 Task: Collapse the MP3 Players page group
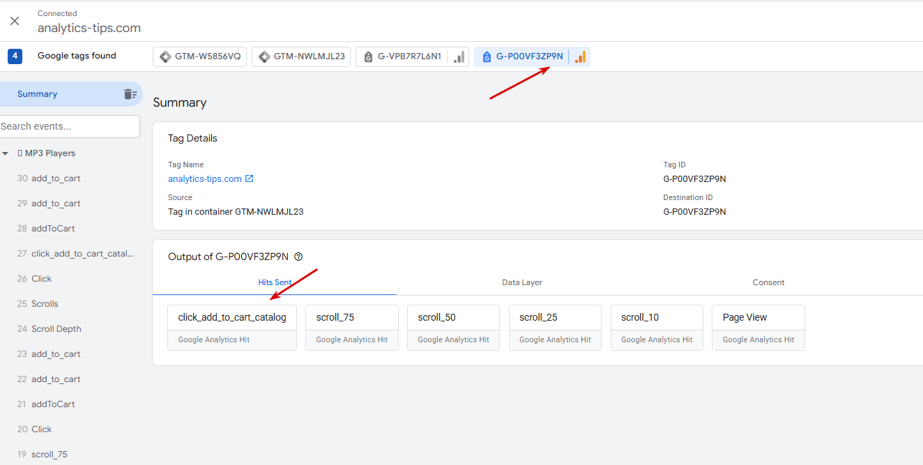(6, 153)
